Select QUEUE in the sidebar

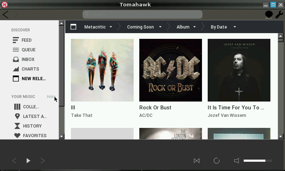28,50
